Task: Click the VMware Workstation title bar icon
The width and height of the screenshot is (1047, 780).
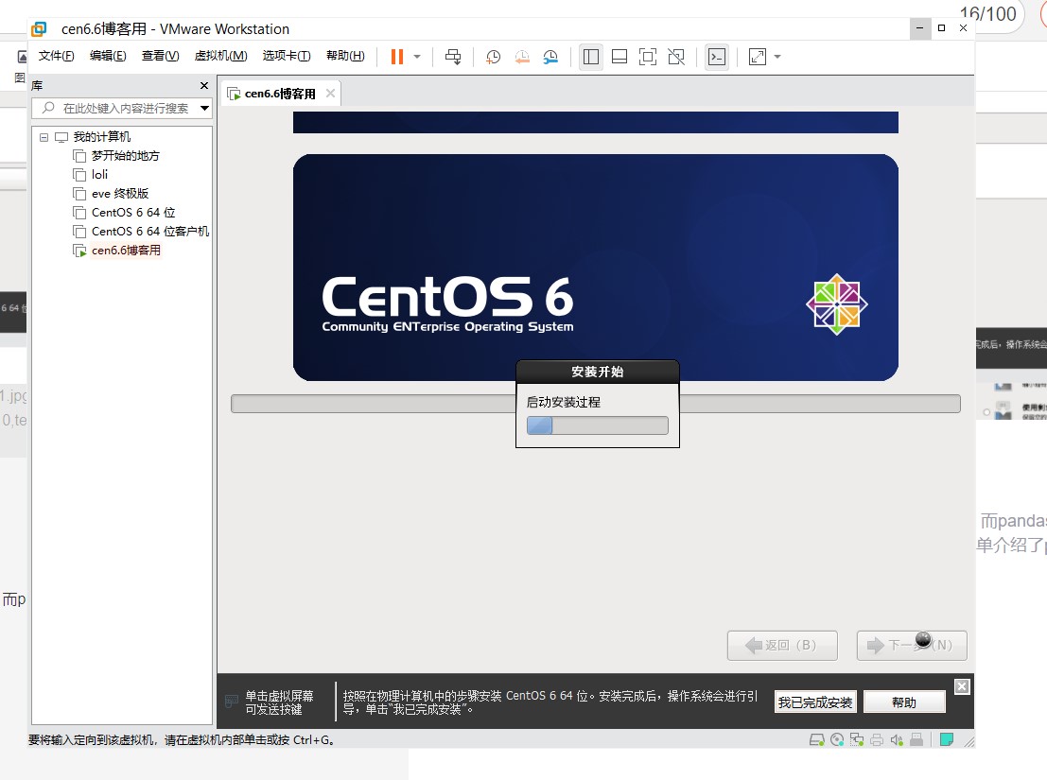Action: (x=40, y=28)
